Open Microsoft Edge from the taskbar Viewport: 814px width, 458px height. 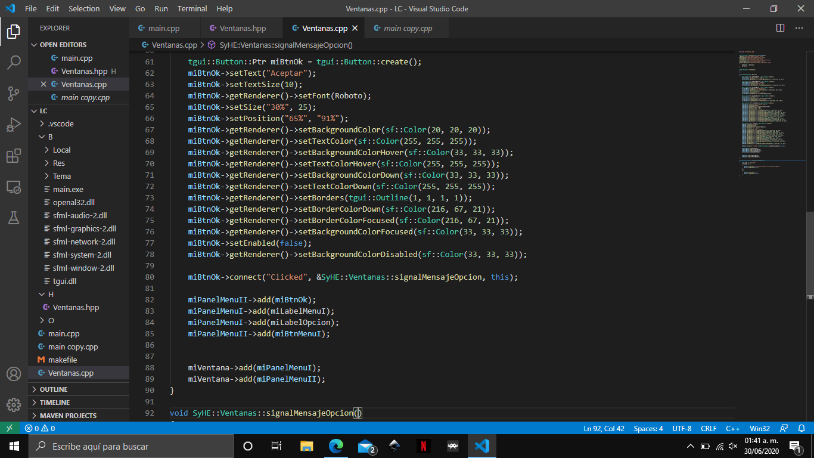335,445
